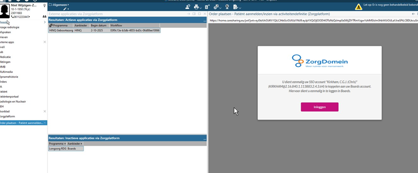This screenshot has width=418, height=173.
Task: Select Voorblad in the sidebar
Action: pos(5,111)
